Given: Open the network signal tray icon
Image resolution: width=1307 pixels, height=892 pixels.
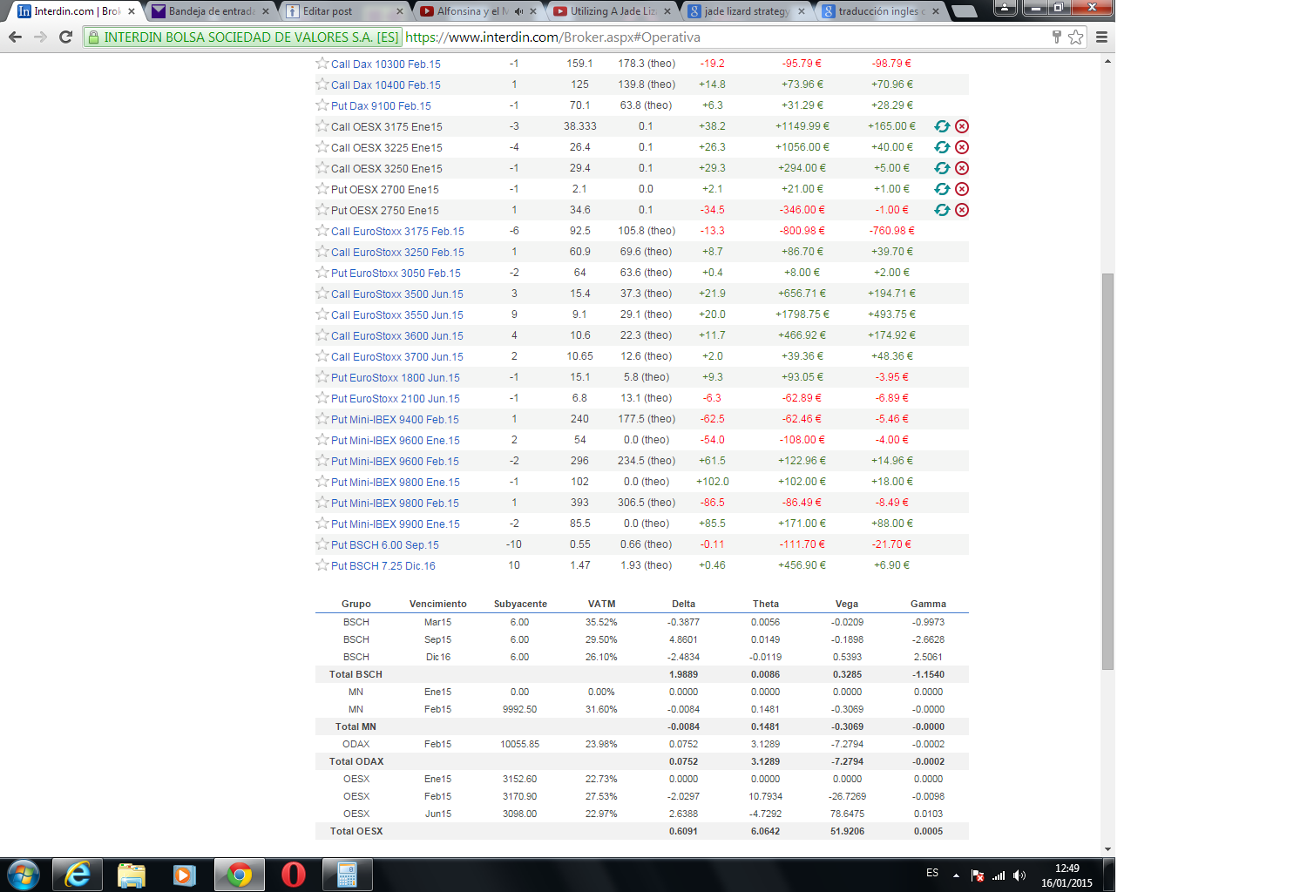Looking at the screenshot, I should tap(999, 875).
